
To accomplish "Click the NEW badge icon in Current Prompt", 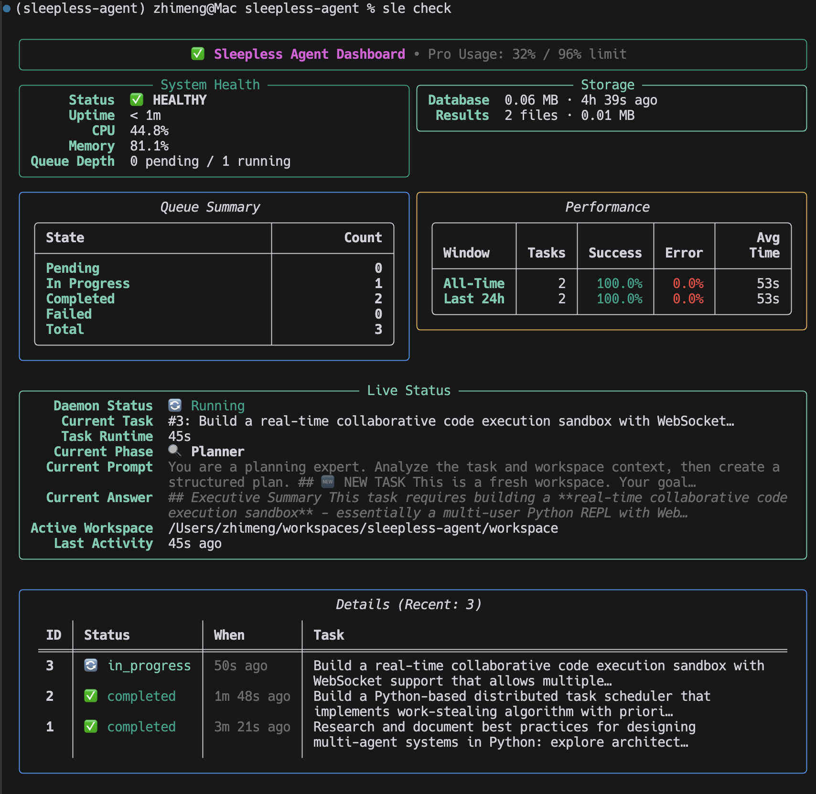I will [x=328, y=482].
